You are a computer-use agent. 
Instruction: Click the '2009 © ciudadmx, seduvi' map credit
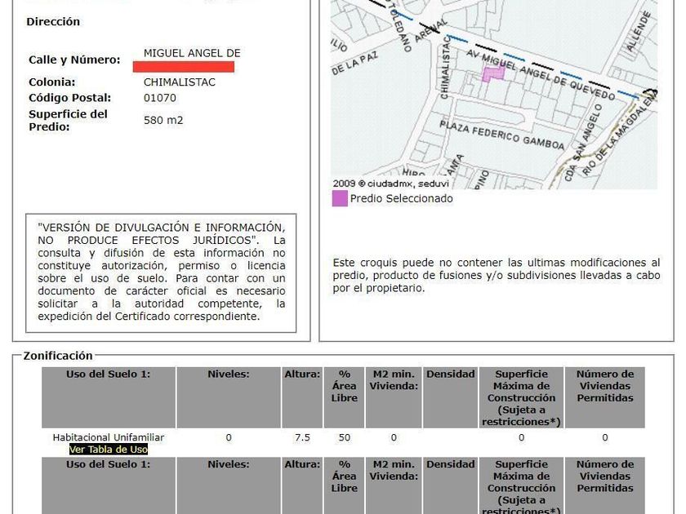click(x=390, y=184)
